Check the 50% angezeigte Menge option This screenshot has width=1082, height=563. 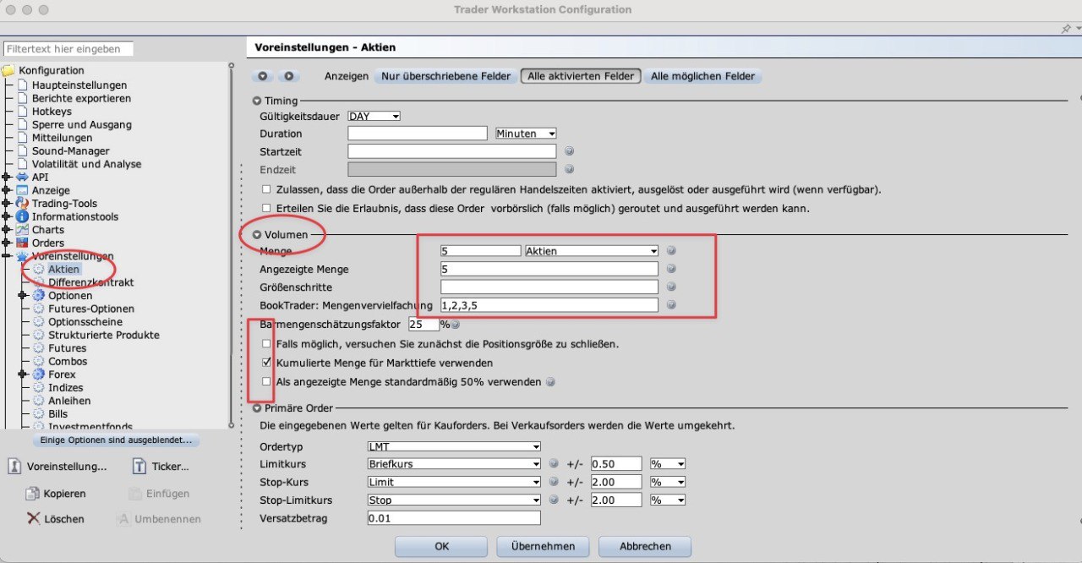pyautogui.click(x=267, y=382)
